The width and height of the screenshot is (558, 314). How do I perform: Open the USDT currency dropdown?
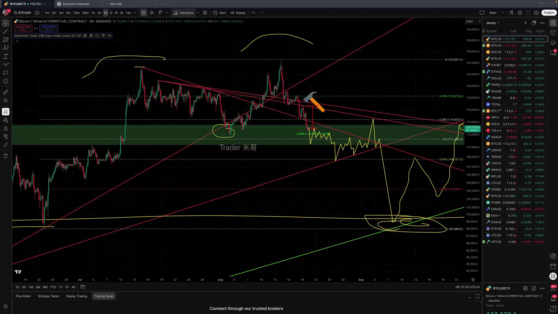(472, 22)
